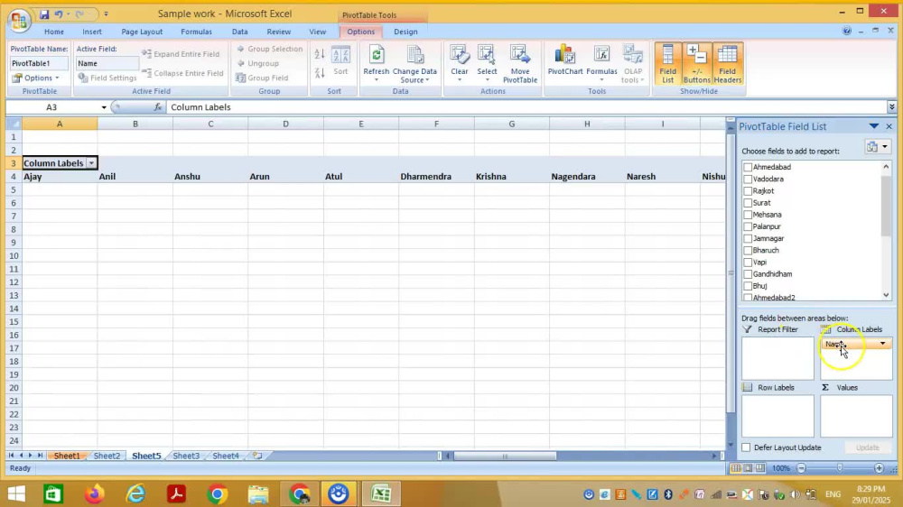
Task: Open the Design ribbon tab
Action: coord(405,32)
